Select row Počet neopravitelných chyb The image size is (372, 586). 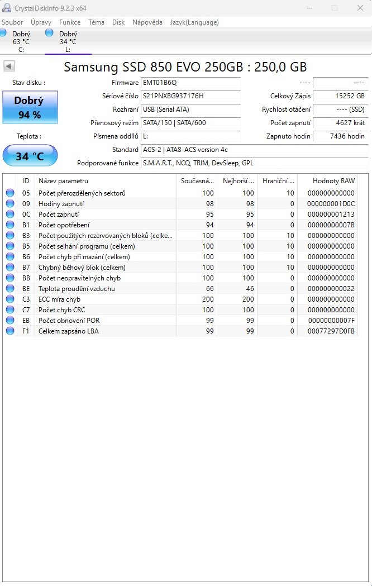coord(180,278)
